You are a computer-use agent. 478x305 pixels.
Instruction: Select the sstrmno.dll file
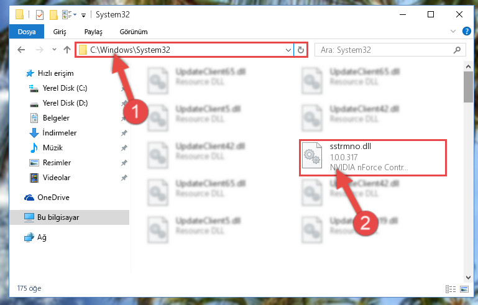pos(372,158)
